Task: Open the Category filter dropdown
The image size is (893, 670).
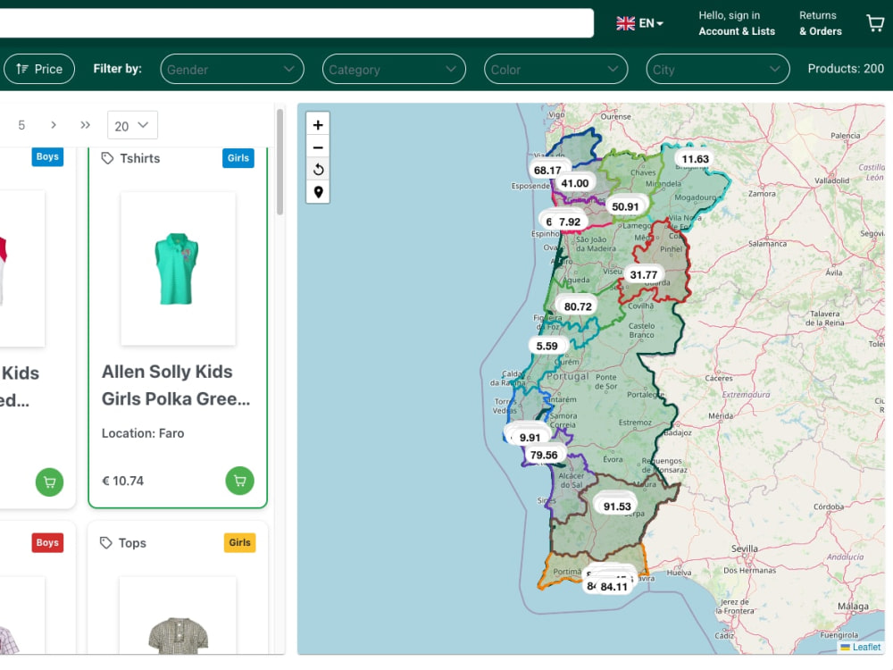Action: (x=394, y=69)
